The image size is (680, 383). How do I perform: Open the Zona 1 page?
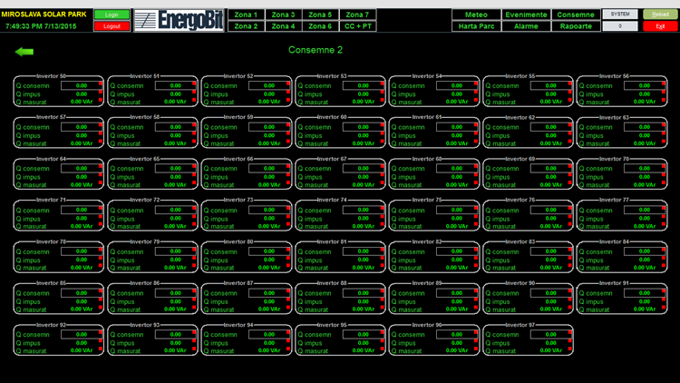[x=246, y=15]
